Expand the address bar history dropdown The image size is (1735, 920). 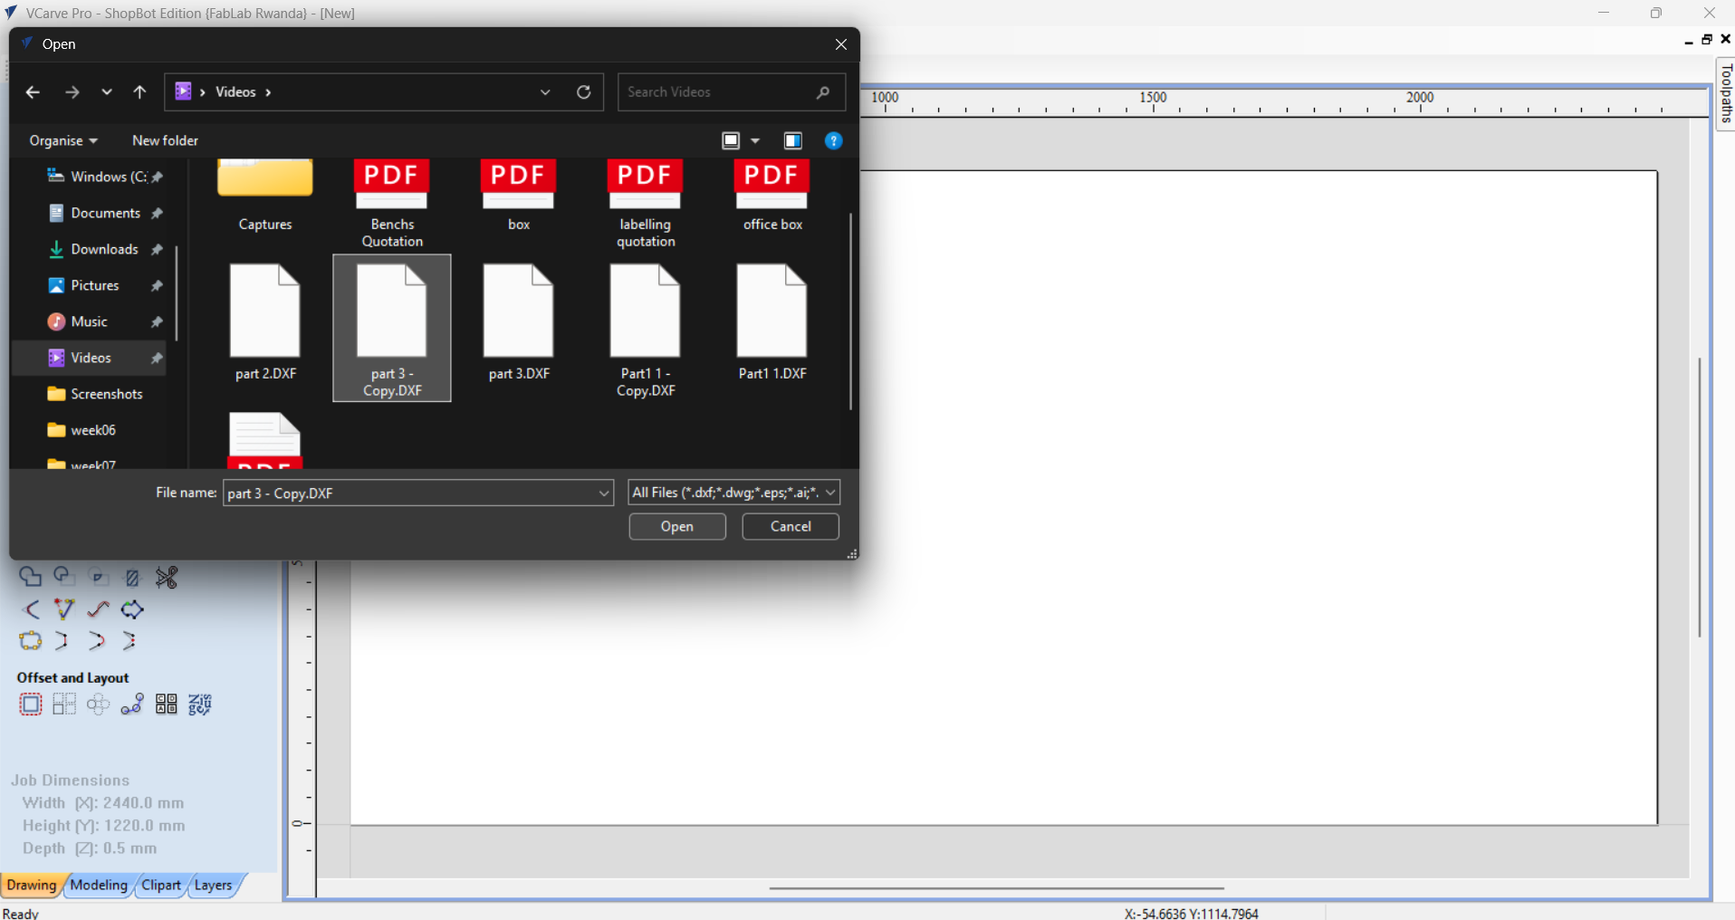pos(545,92)
